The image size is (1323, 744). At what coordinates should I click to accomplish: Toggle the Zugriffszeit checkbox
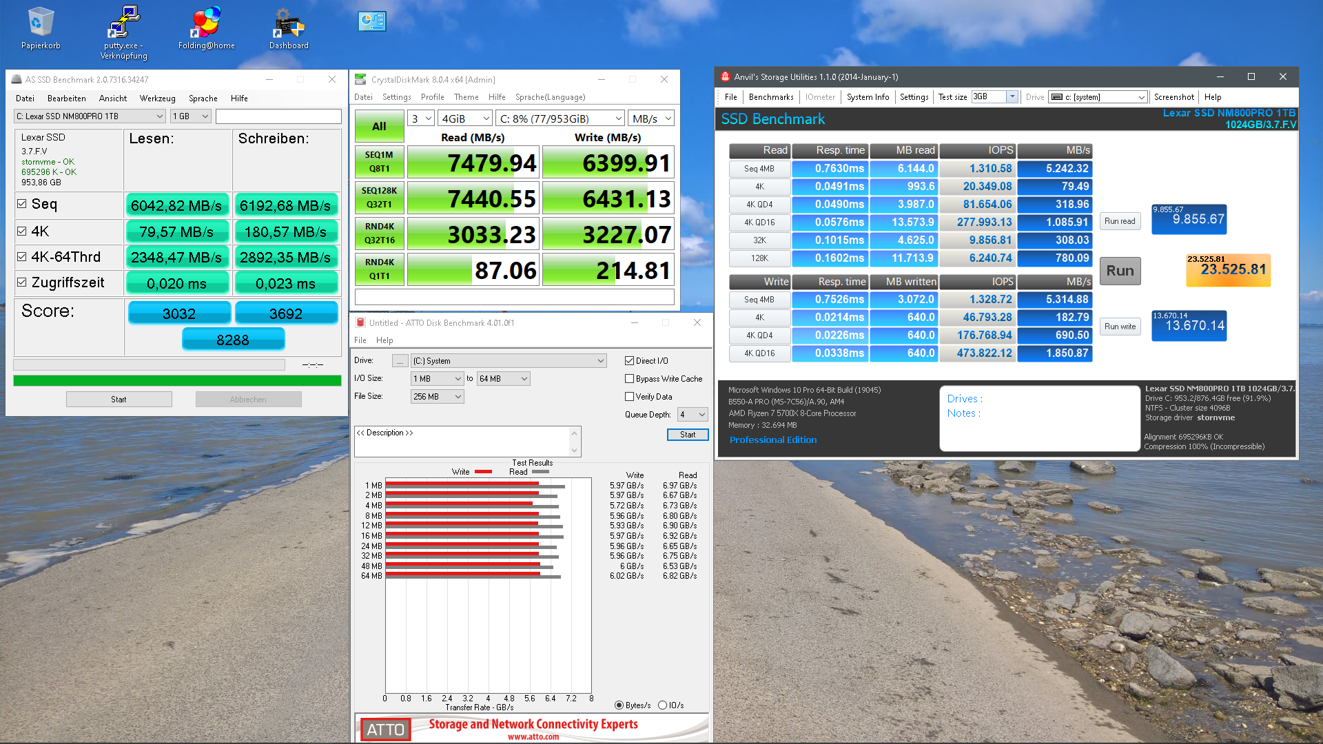click(21, 282)
